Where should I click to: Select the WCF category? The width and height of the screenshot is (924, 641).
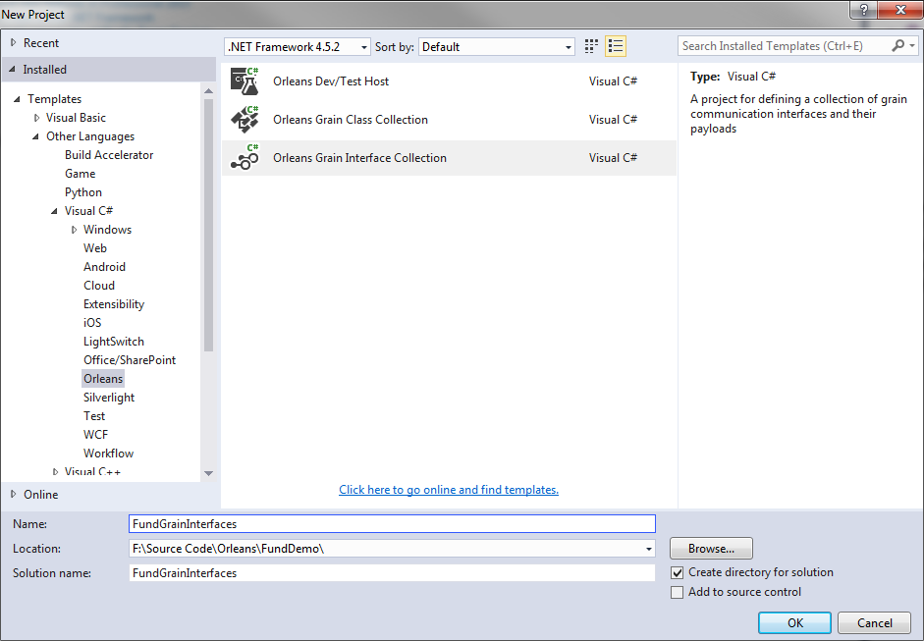click(95, 435)
